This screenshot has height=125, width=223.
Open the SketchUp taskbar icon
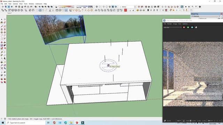[x=77, y=123]
